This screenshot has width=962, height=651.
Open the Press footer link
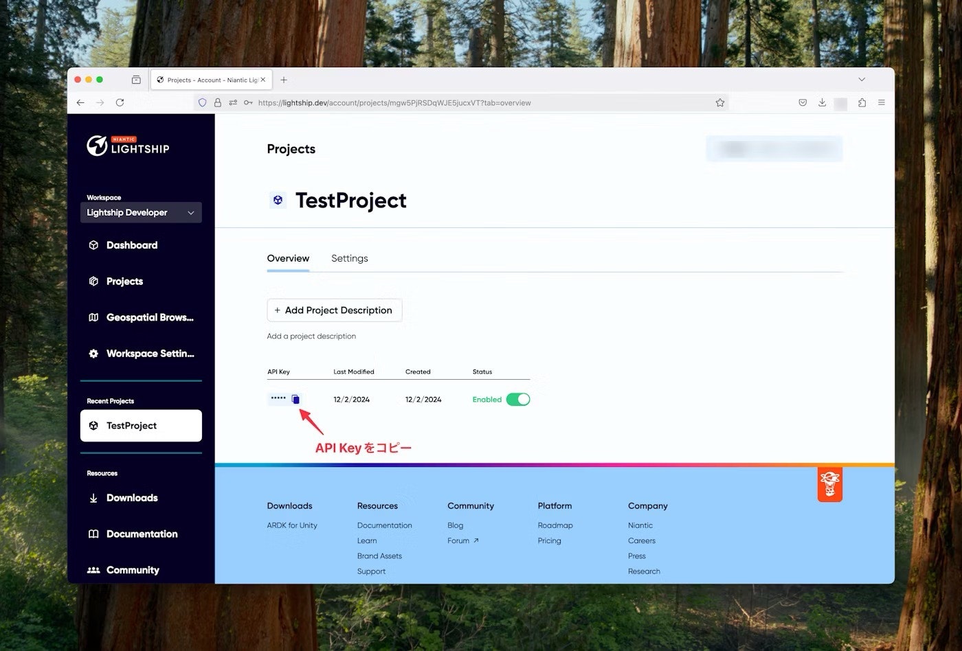[x=637, y=556]
